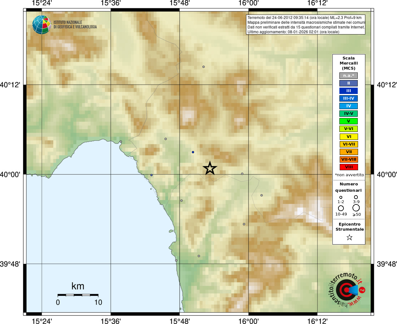Click the 'Mappa preliminare delle intensità macrosismiche' line
This screenshot has width=397, height=324.
[306, 22]
